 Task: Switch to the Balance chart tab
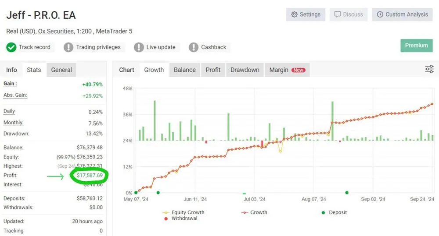[x=185, y=70]
